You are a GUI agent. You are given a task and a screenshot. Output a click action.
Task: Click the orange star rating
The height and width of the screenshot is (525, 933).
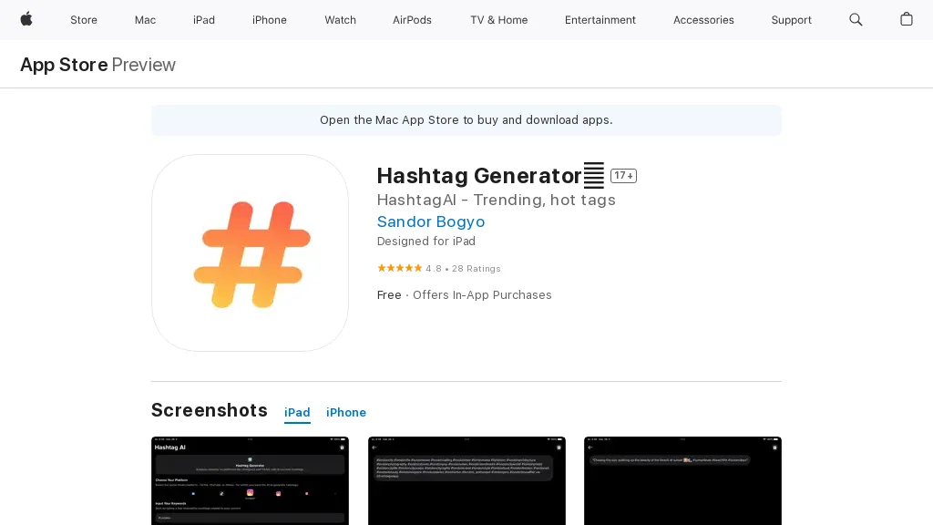tap(399, 268)
